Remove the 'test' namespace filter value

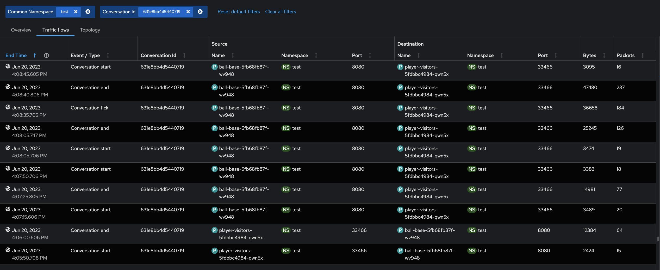pos(76,12)
